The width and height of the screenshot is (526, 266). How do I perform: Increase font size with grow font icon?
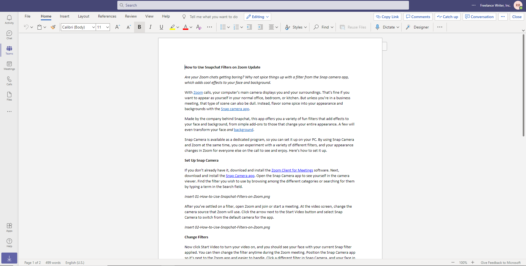(117, 27)
